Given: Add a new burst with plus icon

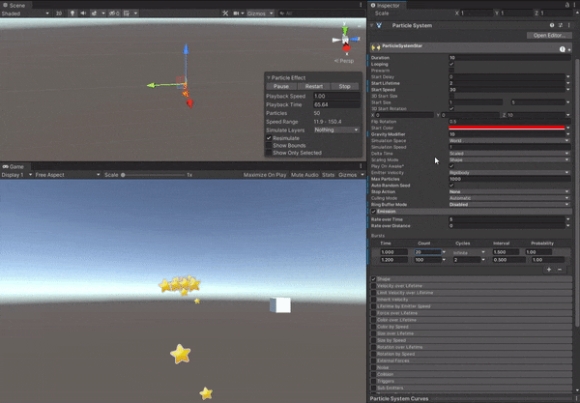Looking at the screenshot, I should pyautogui.click(x=549, y=270).
